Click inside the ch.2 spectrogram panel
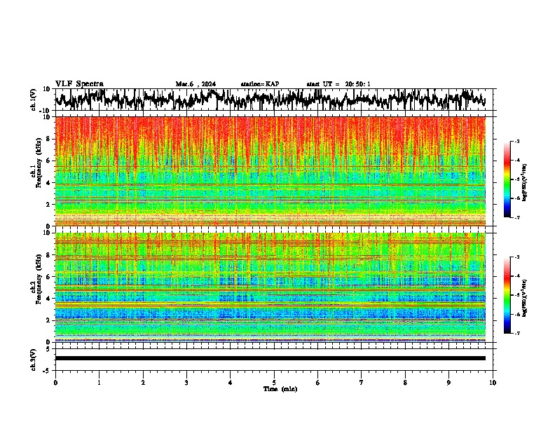The width and height of the screenshot is (555, 429). [x=270, y=287]
